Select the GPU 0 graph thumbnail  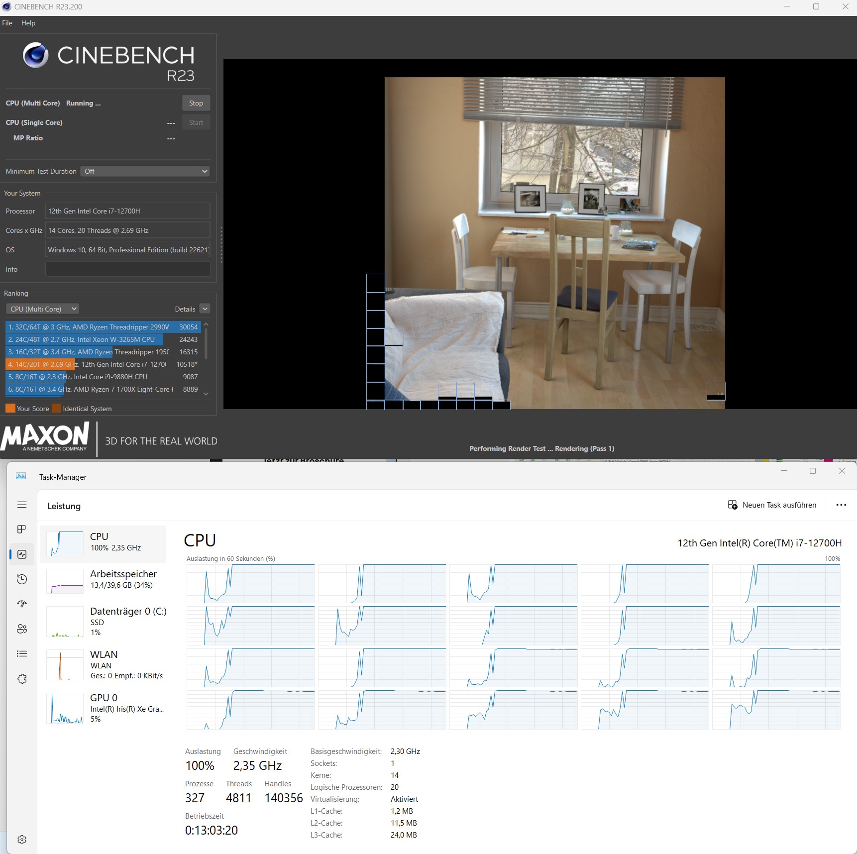[65, 708]
